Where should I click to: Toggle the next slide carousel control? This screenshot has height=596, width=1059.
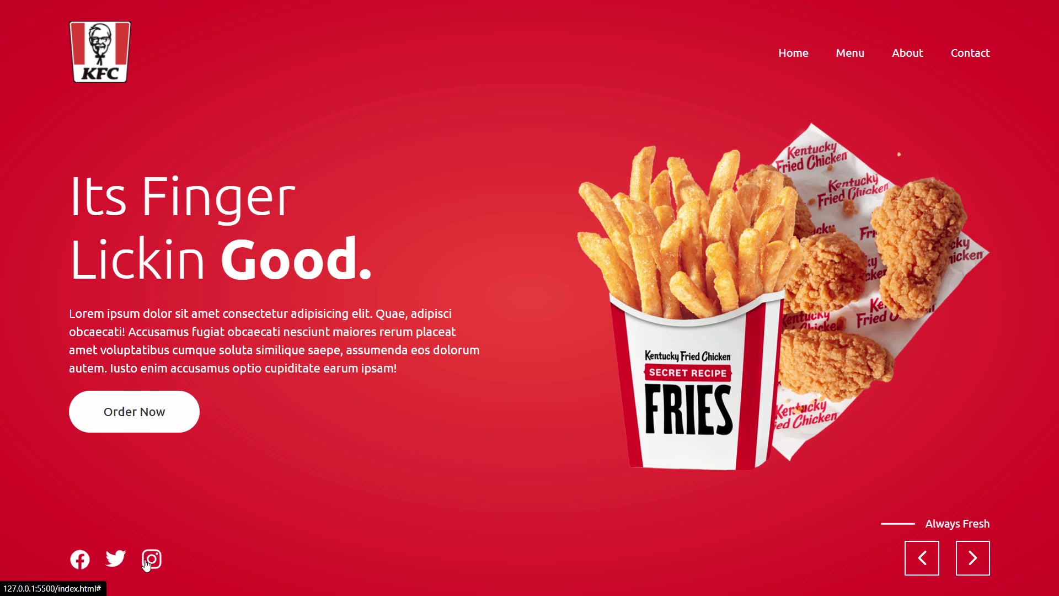pos(973,557)
